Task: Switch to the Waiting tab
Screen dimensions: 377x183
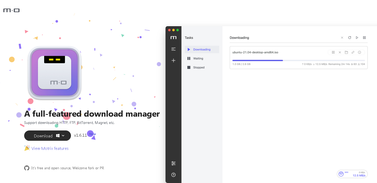Action: pyautogui.click(x=198, y=59)
